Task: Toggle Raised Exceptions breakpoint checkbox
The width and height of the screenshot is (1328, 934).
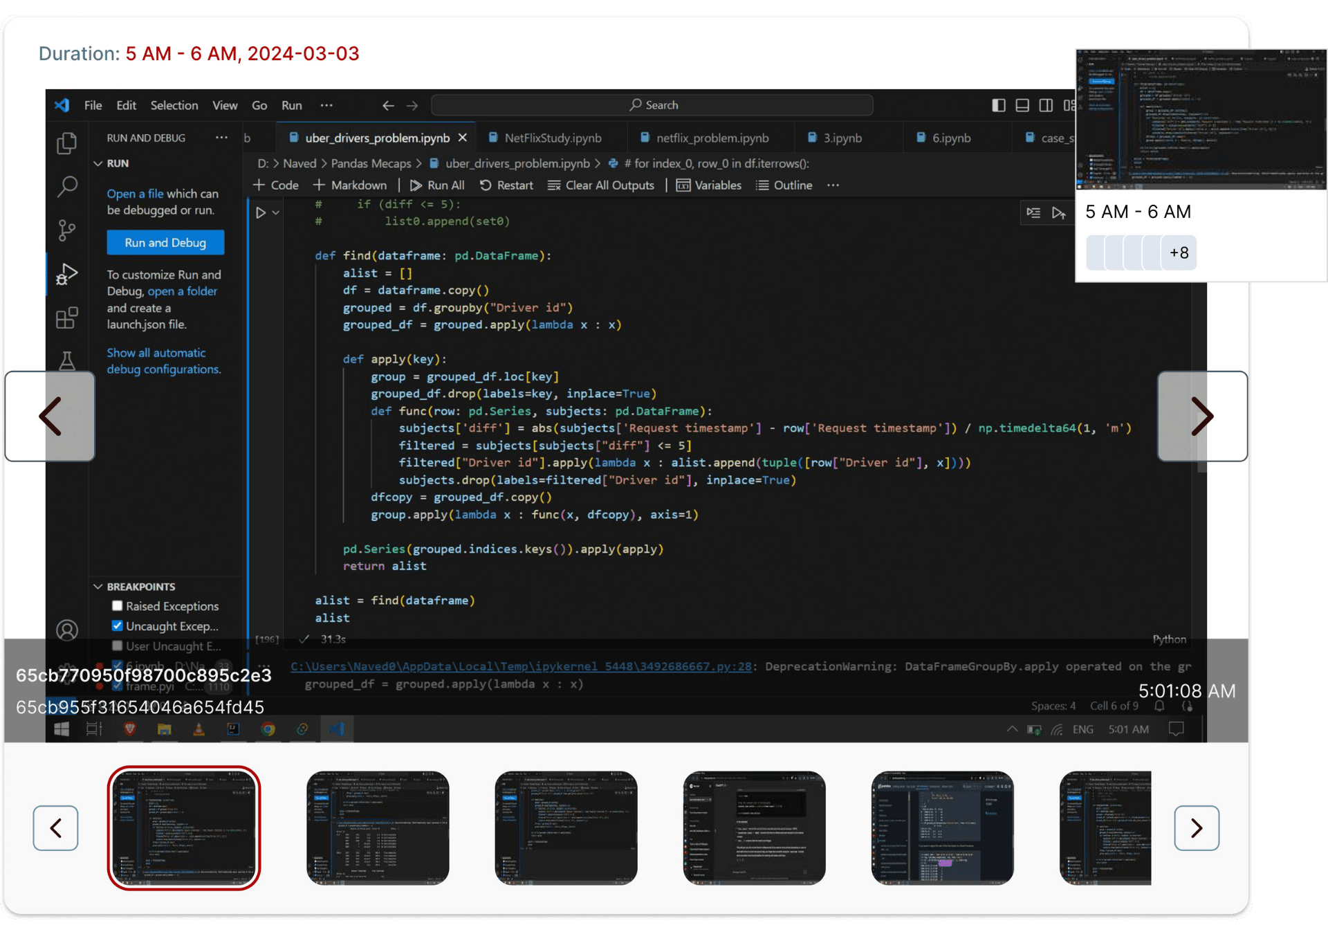Action: click(x=118, y=606)
